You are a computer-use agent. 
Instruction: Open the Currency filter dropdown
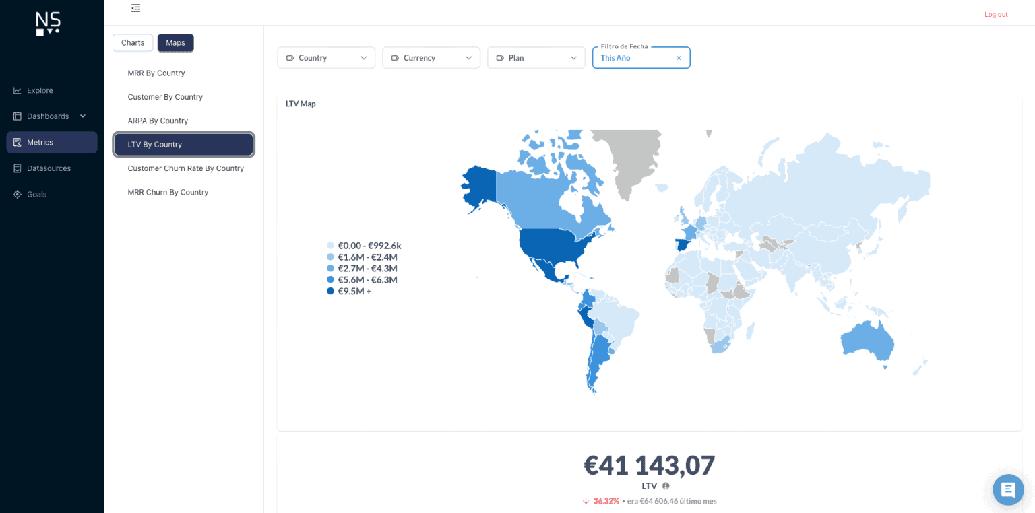(431, 57)
